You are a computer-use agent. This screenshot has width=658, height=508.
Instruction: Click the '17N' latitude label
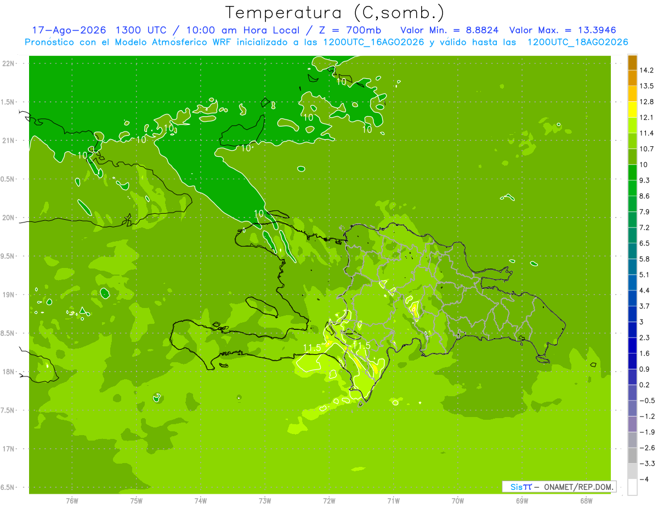pyautogui.click(x=9, y=449)
